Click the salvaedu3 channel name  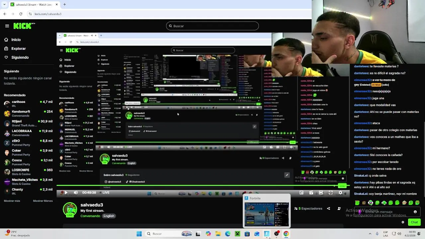tap(92, 205)
